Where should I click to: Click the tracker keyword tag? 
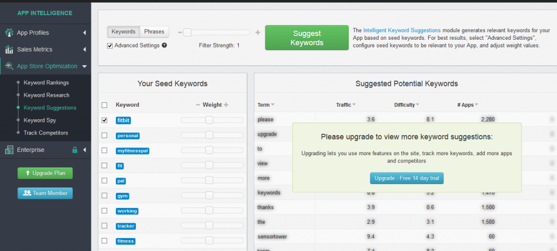[x=126, y=226]
